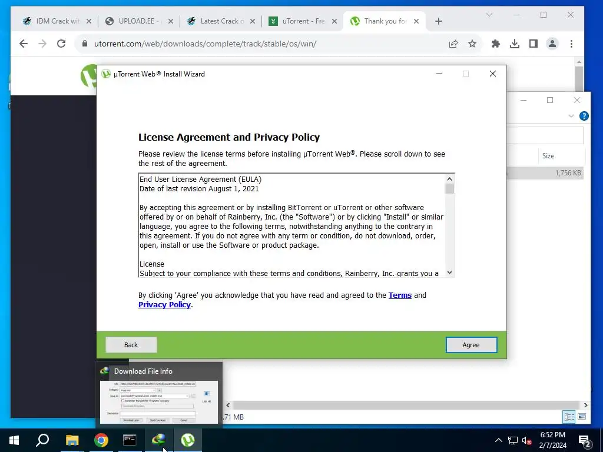This screenshot has width=603, height=452.
Task: Close the Latest Crack tab
Action: (253, 21)
